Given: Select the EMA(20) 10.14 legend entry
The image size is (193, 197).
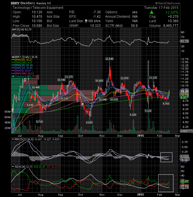Looking at the screenshot, I should (22, 65).
